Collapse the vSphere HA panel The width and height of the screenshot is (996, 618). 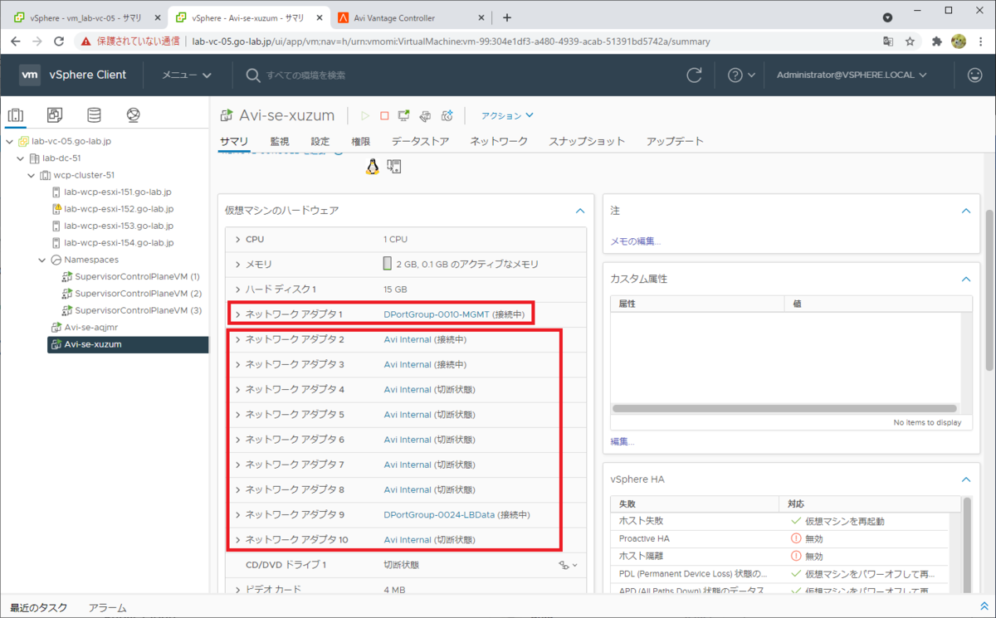(965, 479)
